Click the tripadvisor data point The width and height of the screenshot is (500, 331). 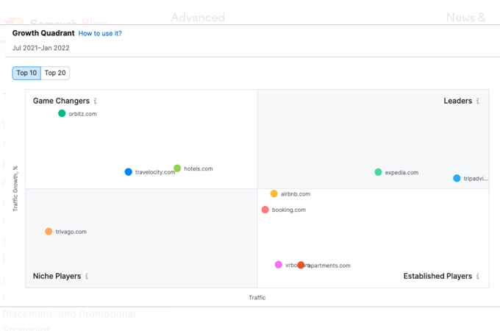457,178
